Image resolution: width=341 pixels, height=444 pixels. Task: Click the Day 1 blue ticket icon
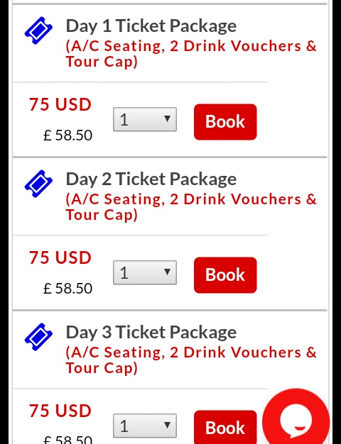coord(38,30)
